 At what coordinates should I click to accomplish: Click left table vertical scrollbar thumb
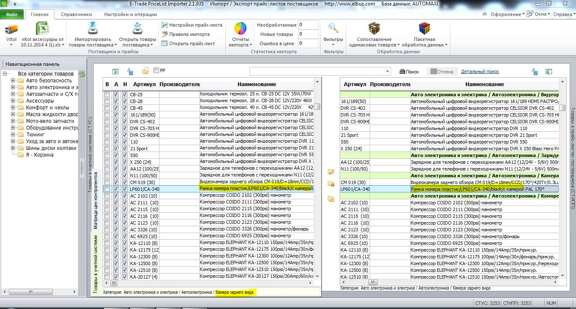[317, 106]
